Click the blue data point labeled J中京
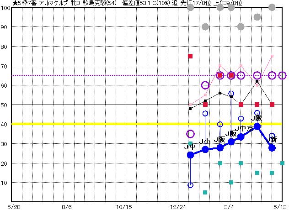The width and height of the screenshot is (289, 210). [x=241, y=136]
